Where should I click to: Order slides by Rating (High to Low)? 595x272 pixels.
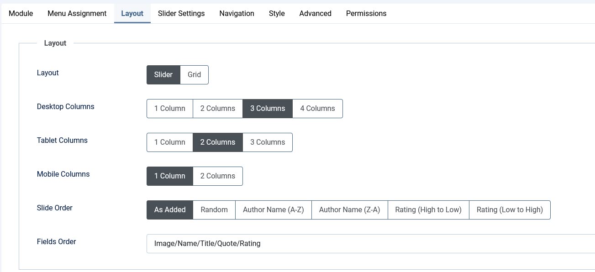428,210
